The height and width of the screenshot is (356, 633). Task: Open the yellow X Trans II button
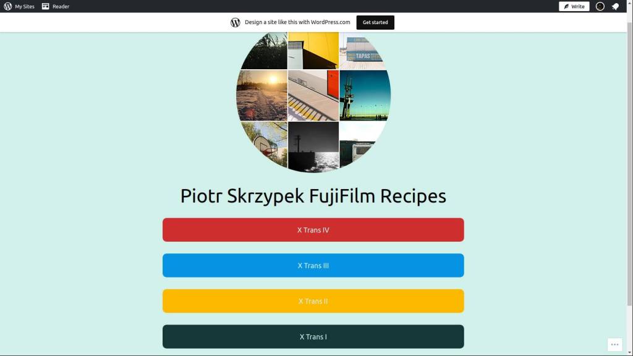[313, 301]
